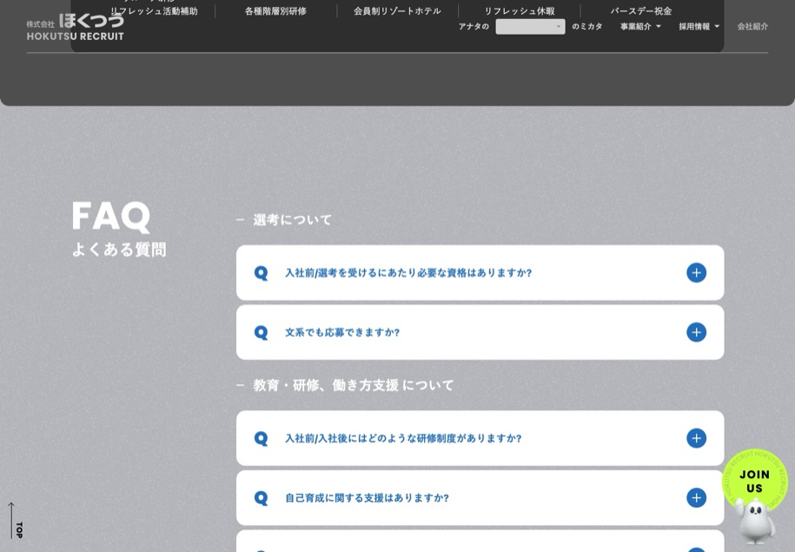795x552 pixels.
Task: Expand the 入社前/選考を受けるにあたり必要な資格 question plus icon
Action: pyautogui.click(x=696, y=273)
